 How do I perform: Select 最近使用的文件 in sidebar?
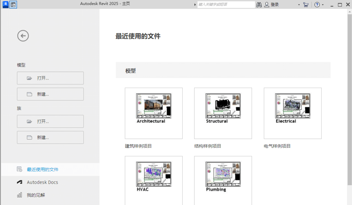(50, 169)
